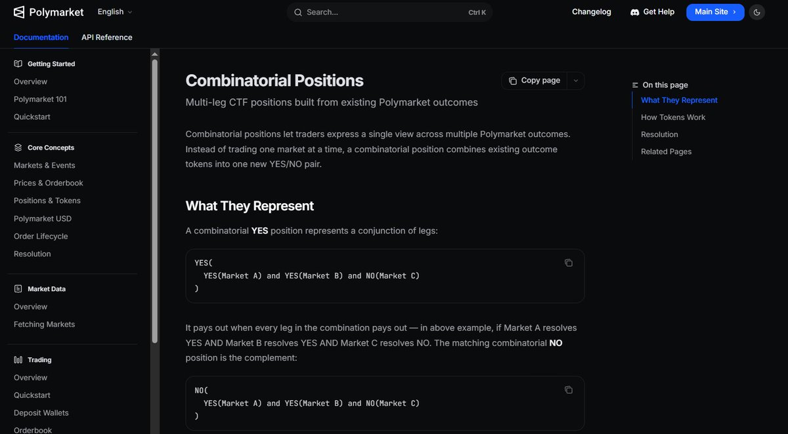Copy the YES code block snippet
Screen dimensions: 788x434
click(569, 263)
